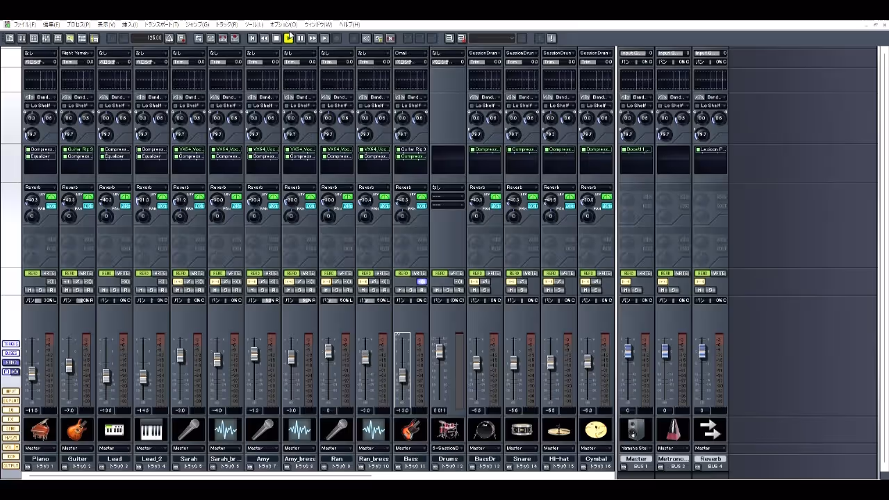Click the Stop button in transport toolbar
Image resolution: width=889 pixels, height=500 pixels.
(276, 38)
